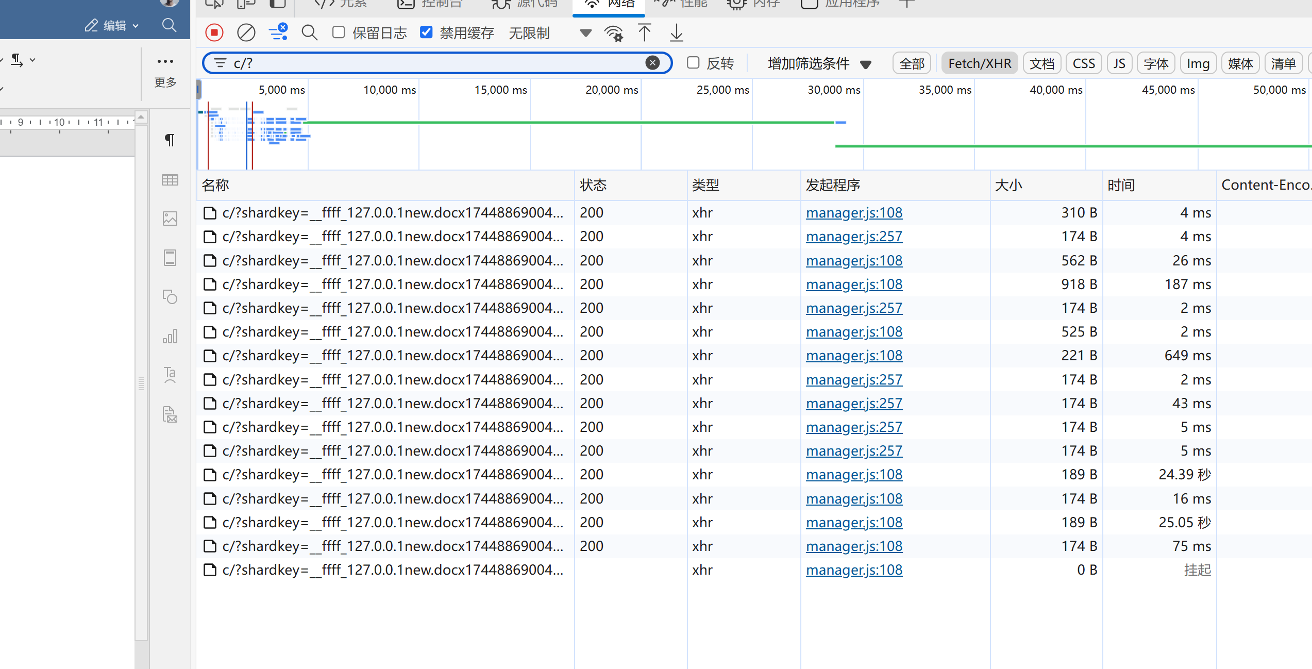1312x669 pixels.
Task: Click the table icon in document sidebar
Action: pyautogui.click(x=170, y=180)
